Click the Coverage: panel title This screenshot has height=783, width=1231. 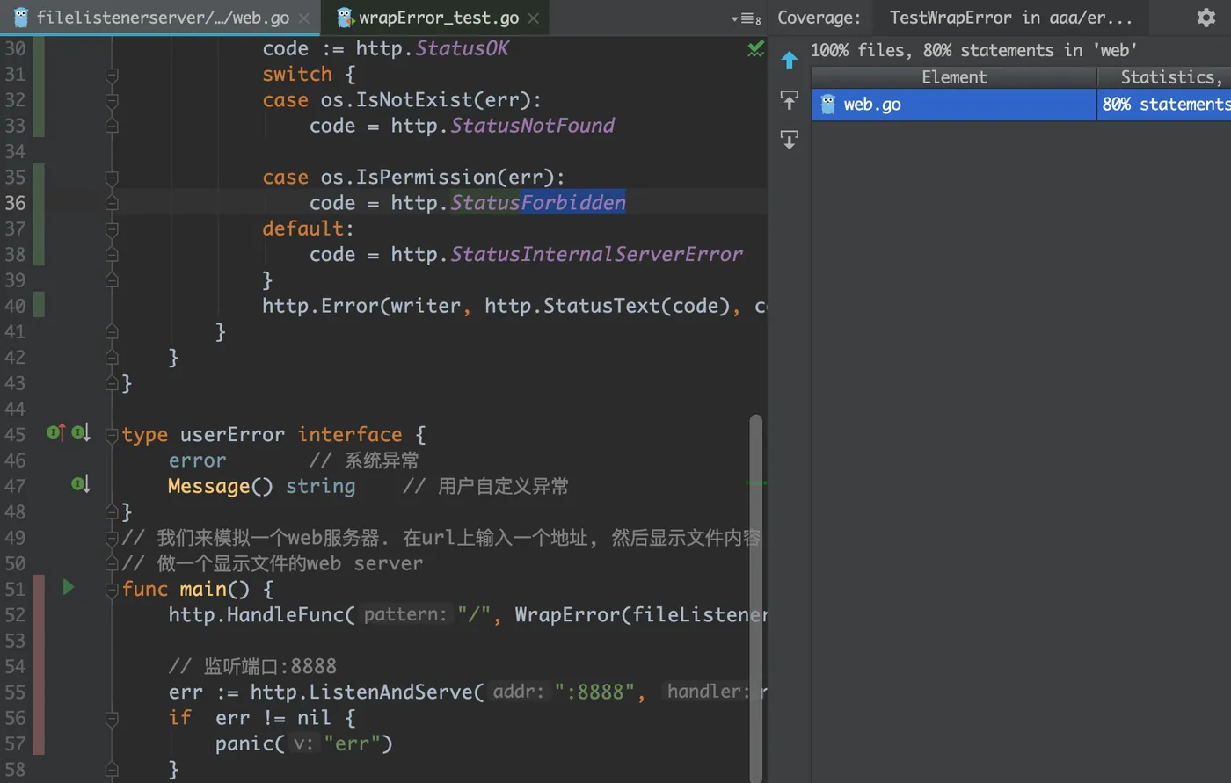pos(819,18)
